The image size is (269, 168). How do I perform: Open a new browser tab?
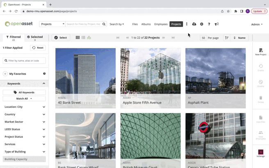50,5
